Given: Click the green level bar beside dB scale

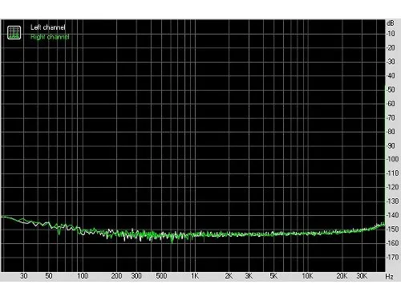Looking at the screenshot, I should point(385,155).
